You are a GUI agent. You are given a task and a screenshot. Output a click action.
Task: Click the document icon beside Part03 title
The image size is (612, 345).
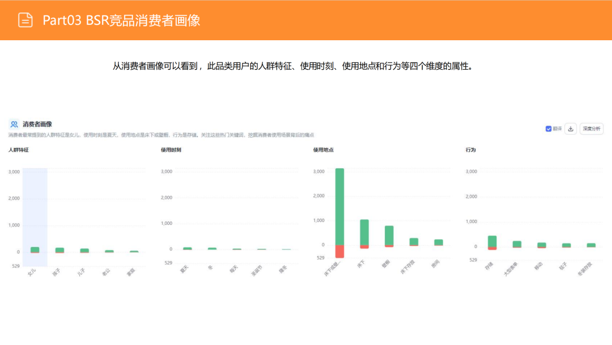coord(25,20)
